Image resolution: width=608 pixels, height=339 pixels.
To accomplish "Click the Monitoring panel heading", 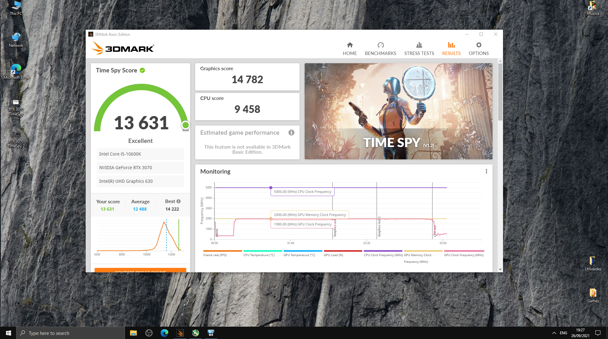I will [215, 171].
